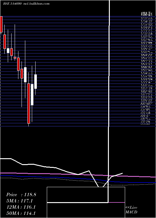156x218 pixels.
Task: Select the "12MA : 116.1" value
Action: tap(21, 207)
